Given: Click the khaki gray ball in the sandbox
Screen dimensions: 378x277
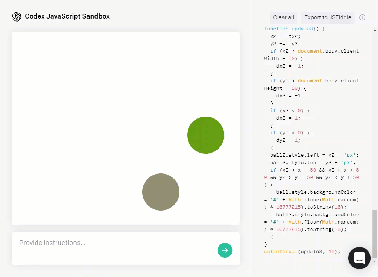Looking at the screenshot, I should pyautogui.click(x=161, y=192).
